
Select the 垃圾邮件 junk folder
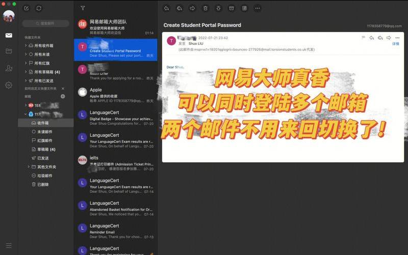(x=45, y=175)
